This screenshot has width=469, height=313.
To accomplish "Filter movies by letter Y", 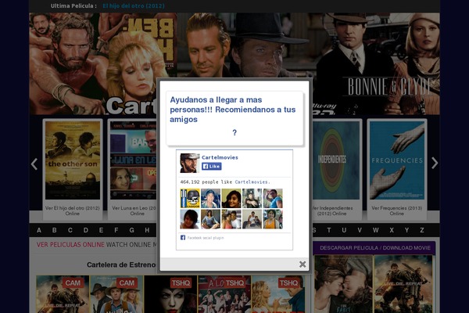I will [406, 230].
